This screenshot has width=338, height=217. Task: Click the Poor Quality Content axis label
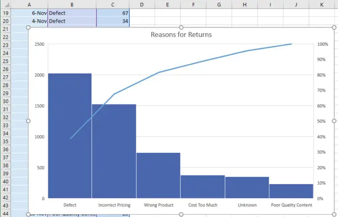tap(291, 205)
